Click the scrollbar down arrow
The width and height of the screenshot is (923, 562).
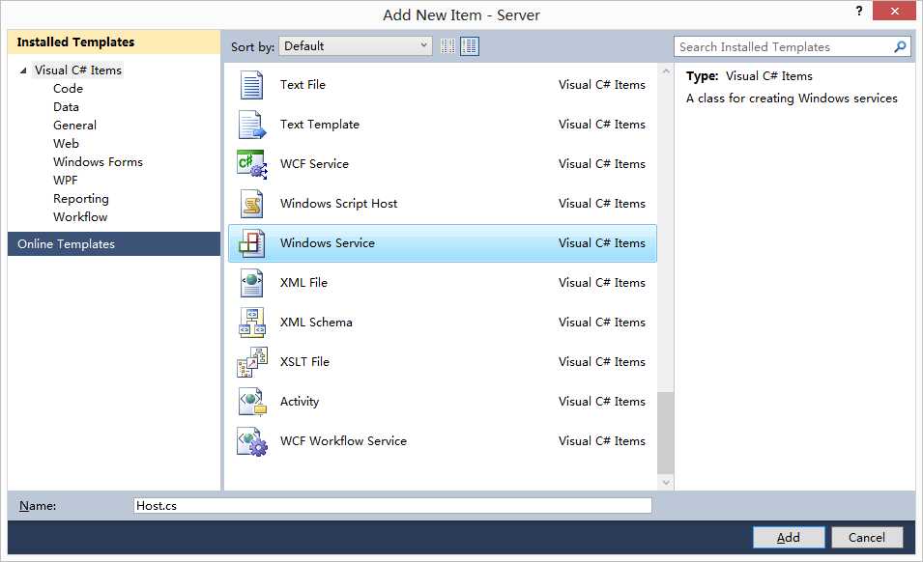click(666, 483)
